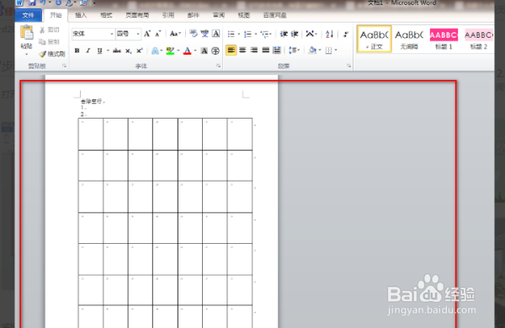Switch to the 插入 Insert tab
The image size is (505, 328).
81,15
